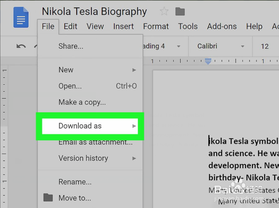The image size is (279, 208).
Task: Open the Tools menu
Action: [x=188, y=26]
